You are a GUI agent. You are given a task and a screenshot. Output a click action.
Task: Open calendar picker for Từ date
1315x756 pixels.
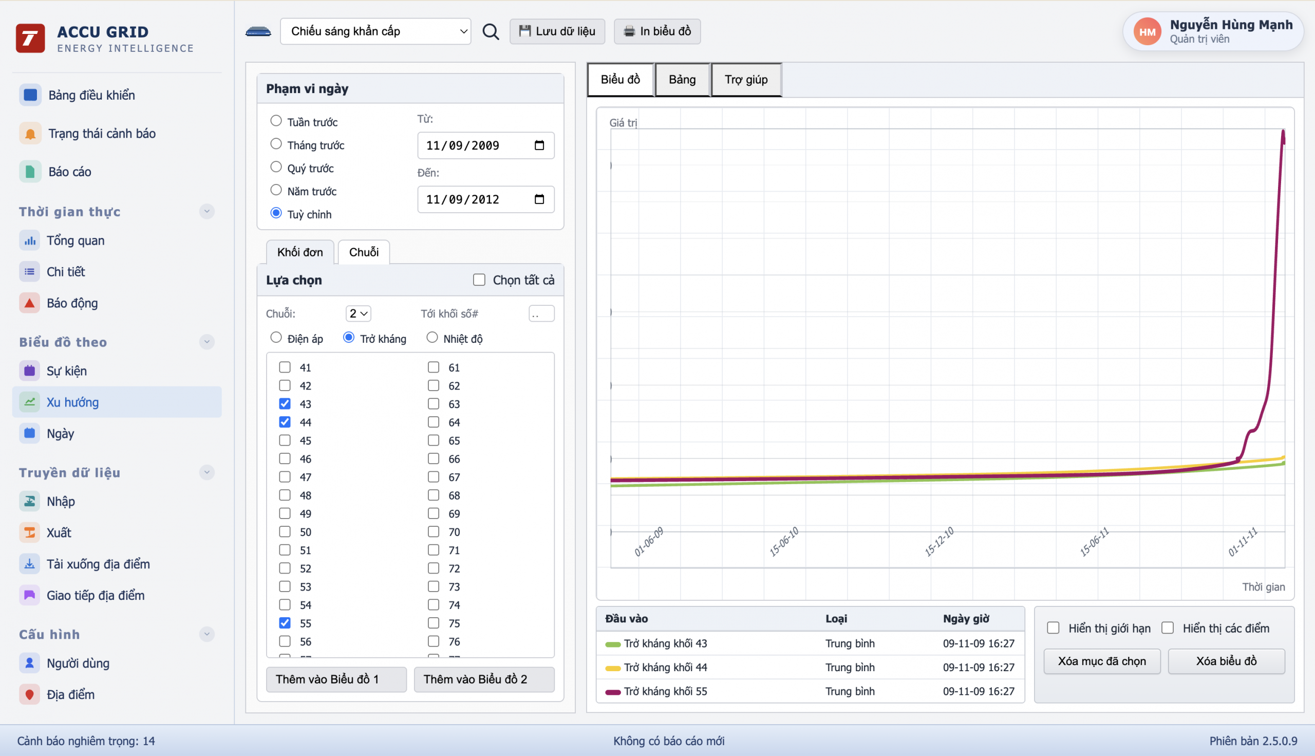tap(539, 145)
